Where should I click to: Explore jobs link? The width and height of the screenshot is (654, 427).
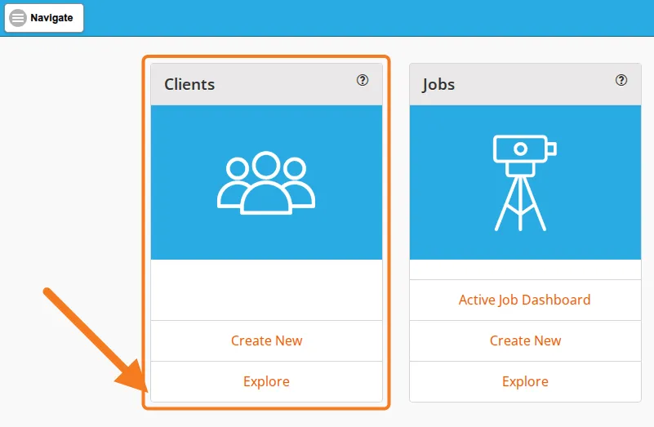coord(525,381)
